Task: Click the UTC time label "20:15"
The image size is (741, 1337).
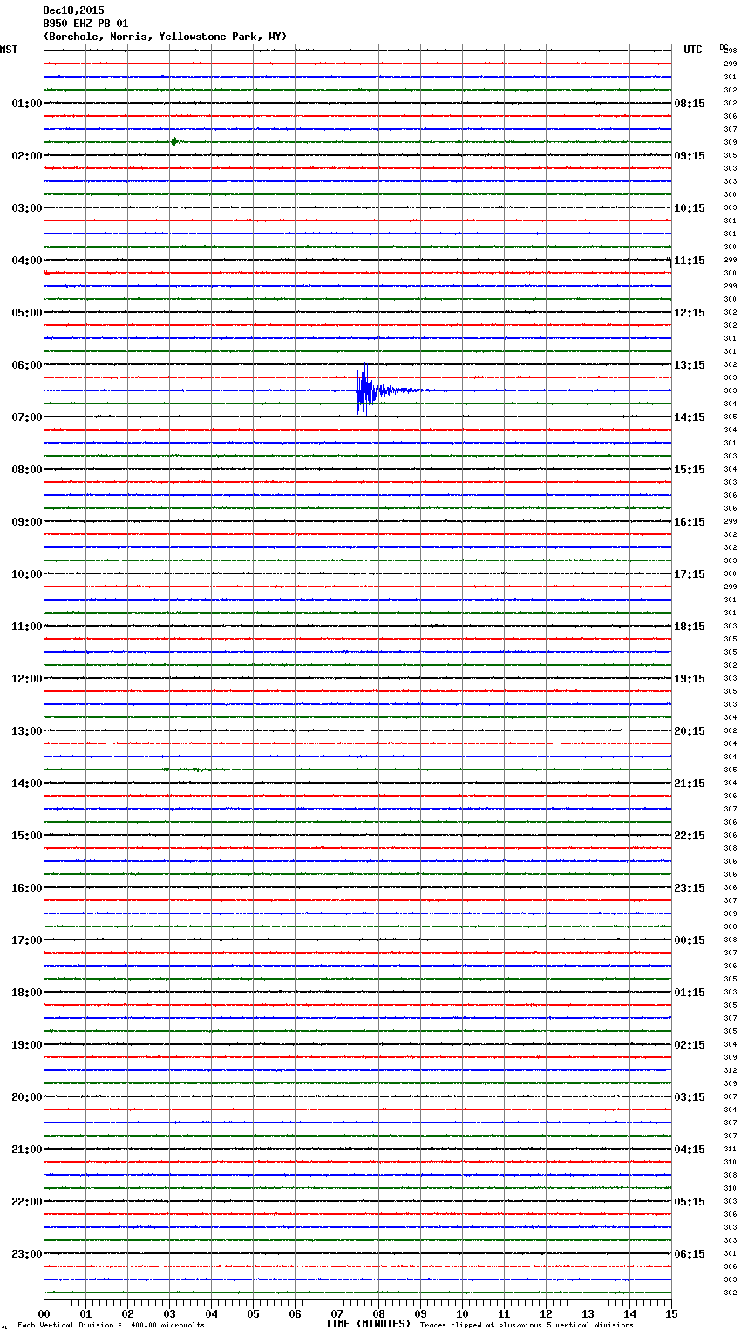Action: coord(690,731)
